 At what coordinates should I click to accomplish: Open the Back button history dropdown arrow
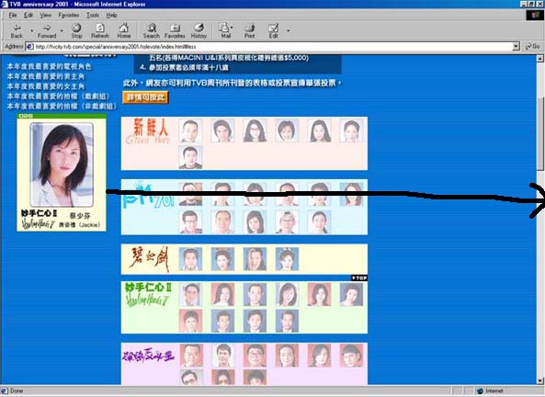(x=32, y=31)
